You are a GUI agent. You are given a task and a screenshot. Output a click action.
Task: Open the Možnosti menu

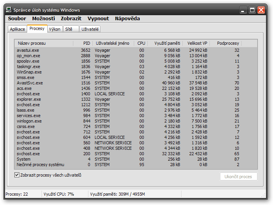click(x=43, y=19)
